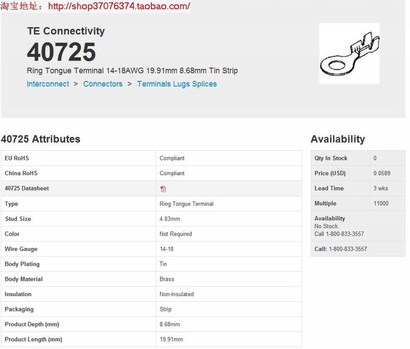Click the 40725 Datasheet row label
This screenshot has width=410, height=349.
pyautogui.click(x=27, y=188)
